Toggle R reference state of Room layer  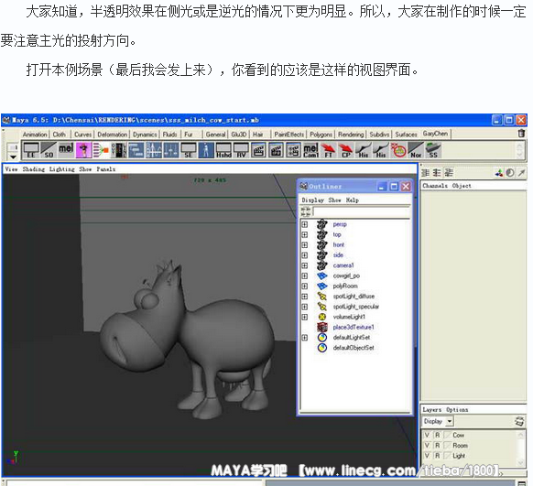438,445
